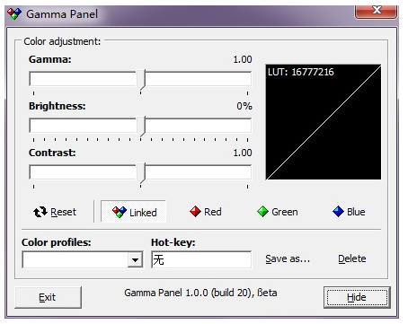Click the Brightness slider thumb
Screen dimensions: 408x324
pos(141,127)
